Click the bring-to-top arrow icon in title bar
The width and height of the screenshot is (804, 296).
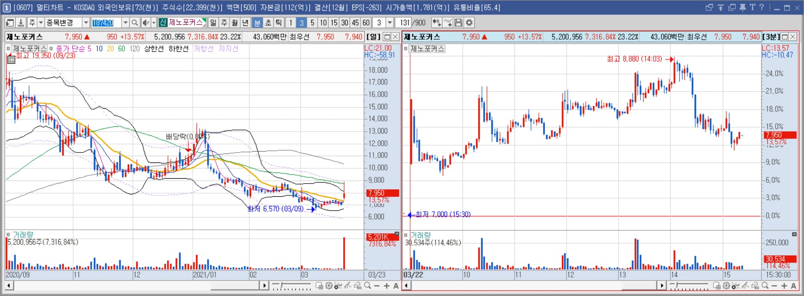pyautogui.click(x=720, y=7)
